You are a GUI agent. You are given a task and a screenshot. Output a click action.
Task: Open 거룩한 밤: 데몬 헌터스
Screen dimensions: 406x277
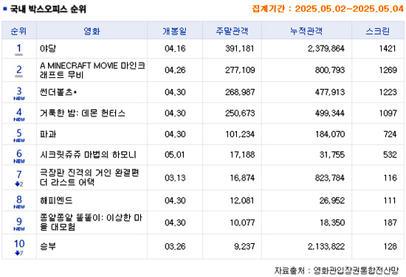[83, 113]
